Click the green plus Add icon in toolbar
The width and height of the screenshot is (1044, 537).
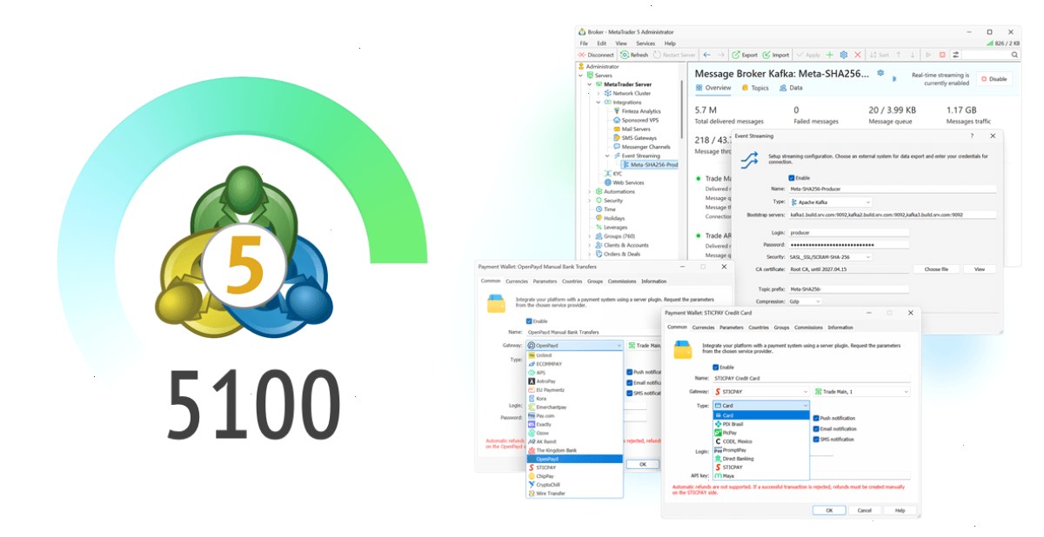point(829,55)
